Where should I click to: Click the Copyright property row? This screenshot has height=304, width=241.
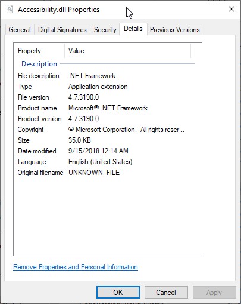107,130
